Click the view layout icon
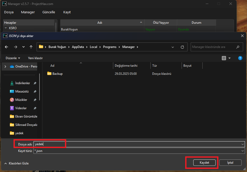Viewport: 247px width, 172px height. coord(224,58)
